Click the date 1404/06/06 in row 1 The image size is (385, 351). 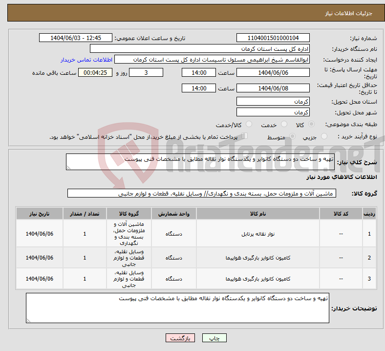tap(40, 234)
